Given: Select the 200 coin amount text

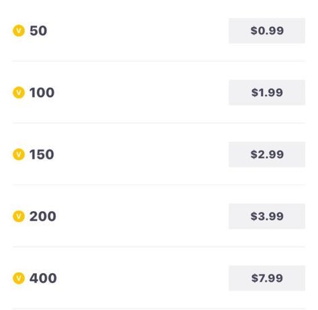Looking at the screenshot, I should pos(42,217).
